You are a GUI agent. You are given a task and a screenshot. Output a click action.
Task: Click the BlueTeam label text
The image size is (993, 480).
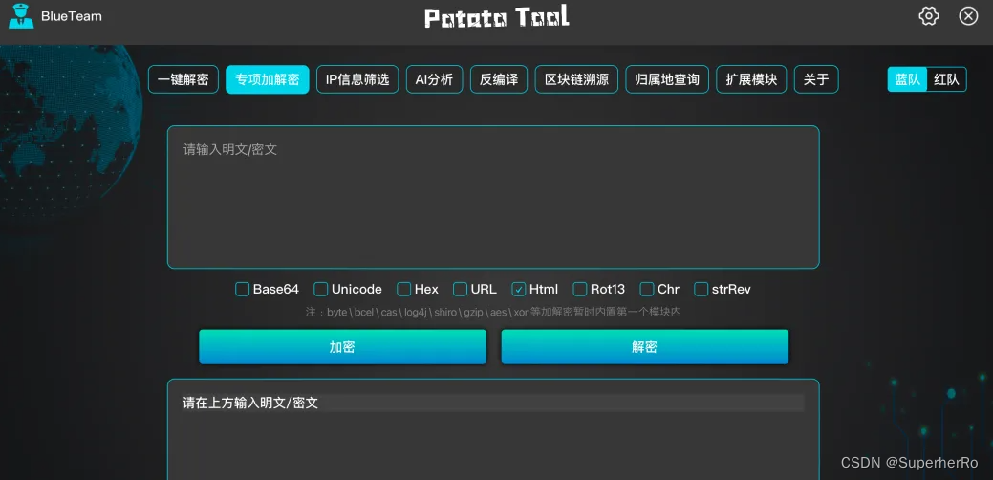[x=71, y=16]
